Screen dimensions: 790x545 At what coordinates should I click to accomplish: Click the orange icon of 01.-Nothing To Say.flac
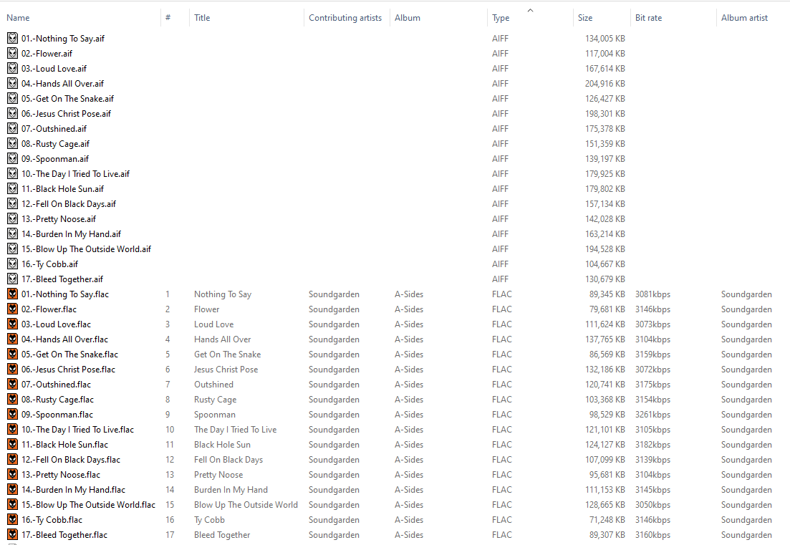pyautogui.click(x=12, y=294)
